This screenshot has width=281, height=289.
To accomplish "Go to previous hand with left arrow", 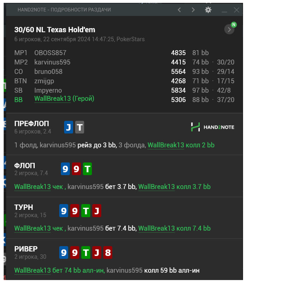I will [x=179, y=10].
